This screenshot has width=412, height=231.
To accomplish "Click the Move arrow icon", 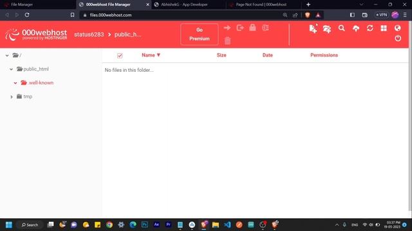I will [227, 28].
